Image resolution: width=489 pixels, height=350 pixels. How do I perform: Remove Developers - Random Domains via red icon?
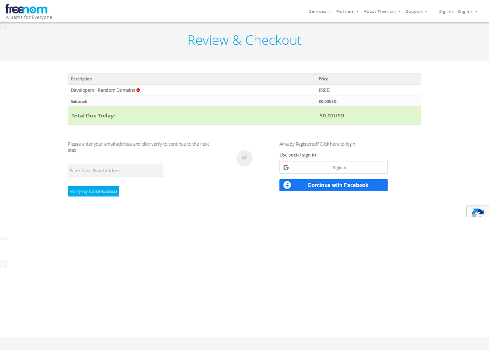click(138, 90)
